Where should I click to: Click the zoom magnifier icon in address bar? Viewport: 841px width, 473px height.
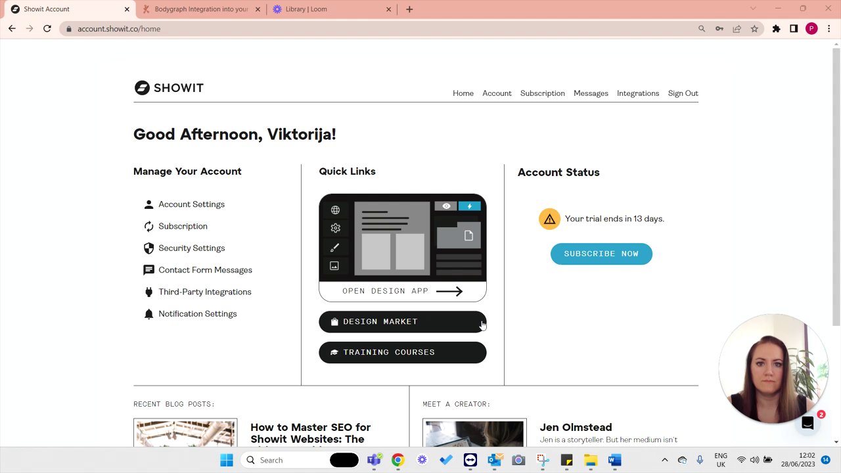[x=702, y=29]
